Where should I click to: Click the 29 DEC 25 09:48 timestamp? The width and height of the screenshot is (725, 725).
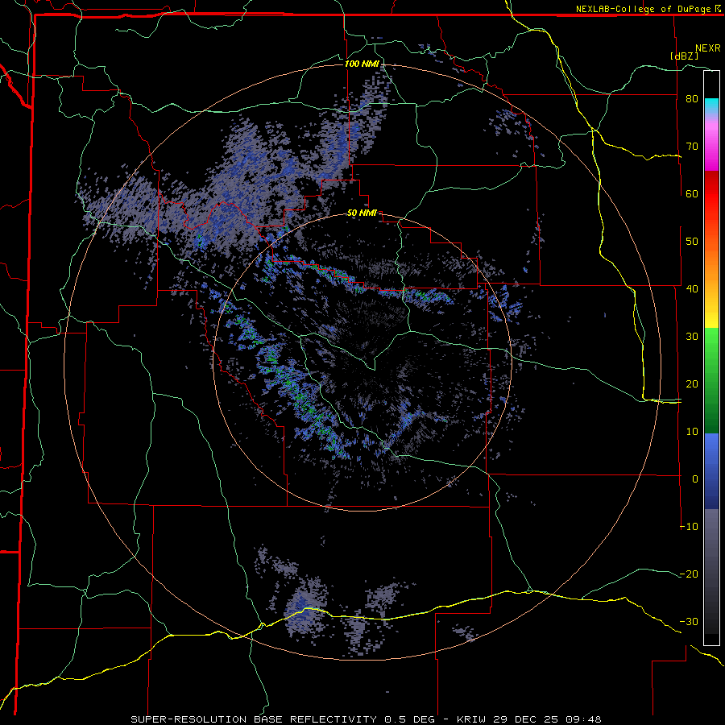coord(549,719)
